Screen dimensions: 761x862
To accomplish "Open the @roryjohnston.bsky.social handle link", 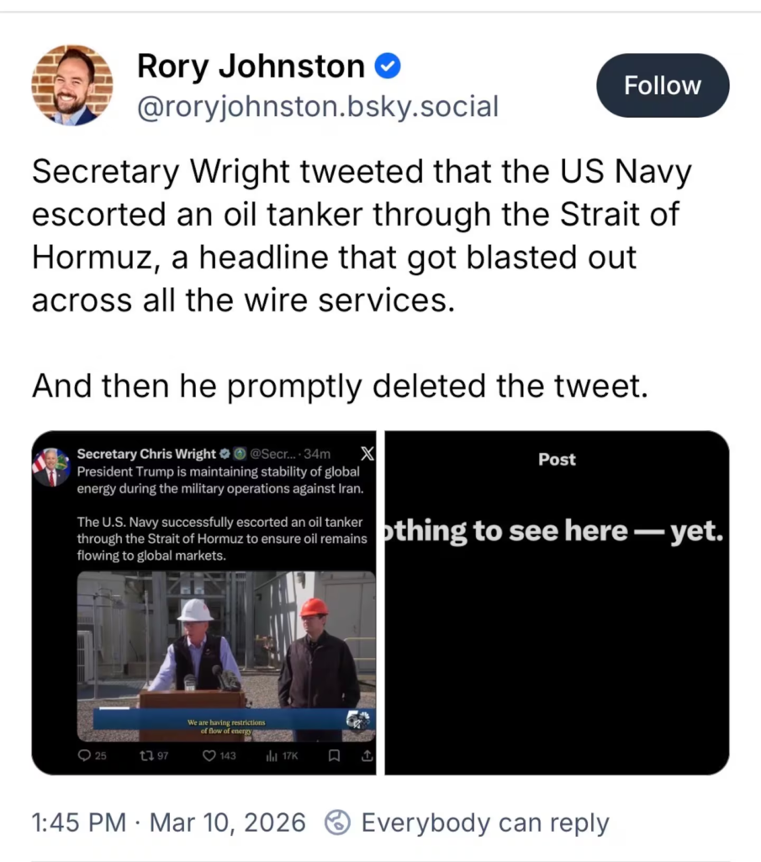I will (317, 106).
